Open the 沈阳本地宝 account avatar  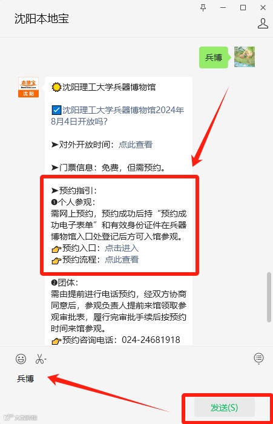tap(28, 87)
